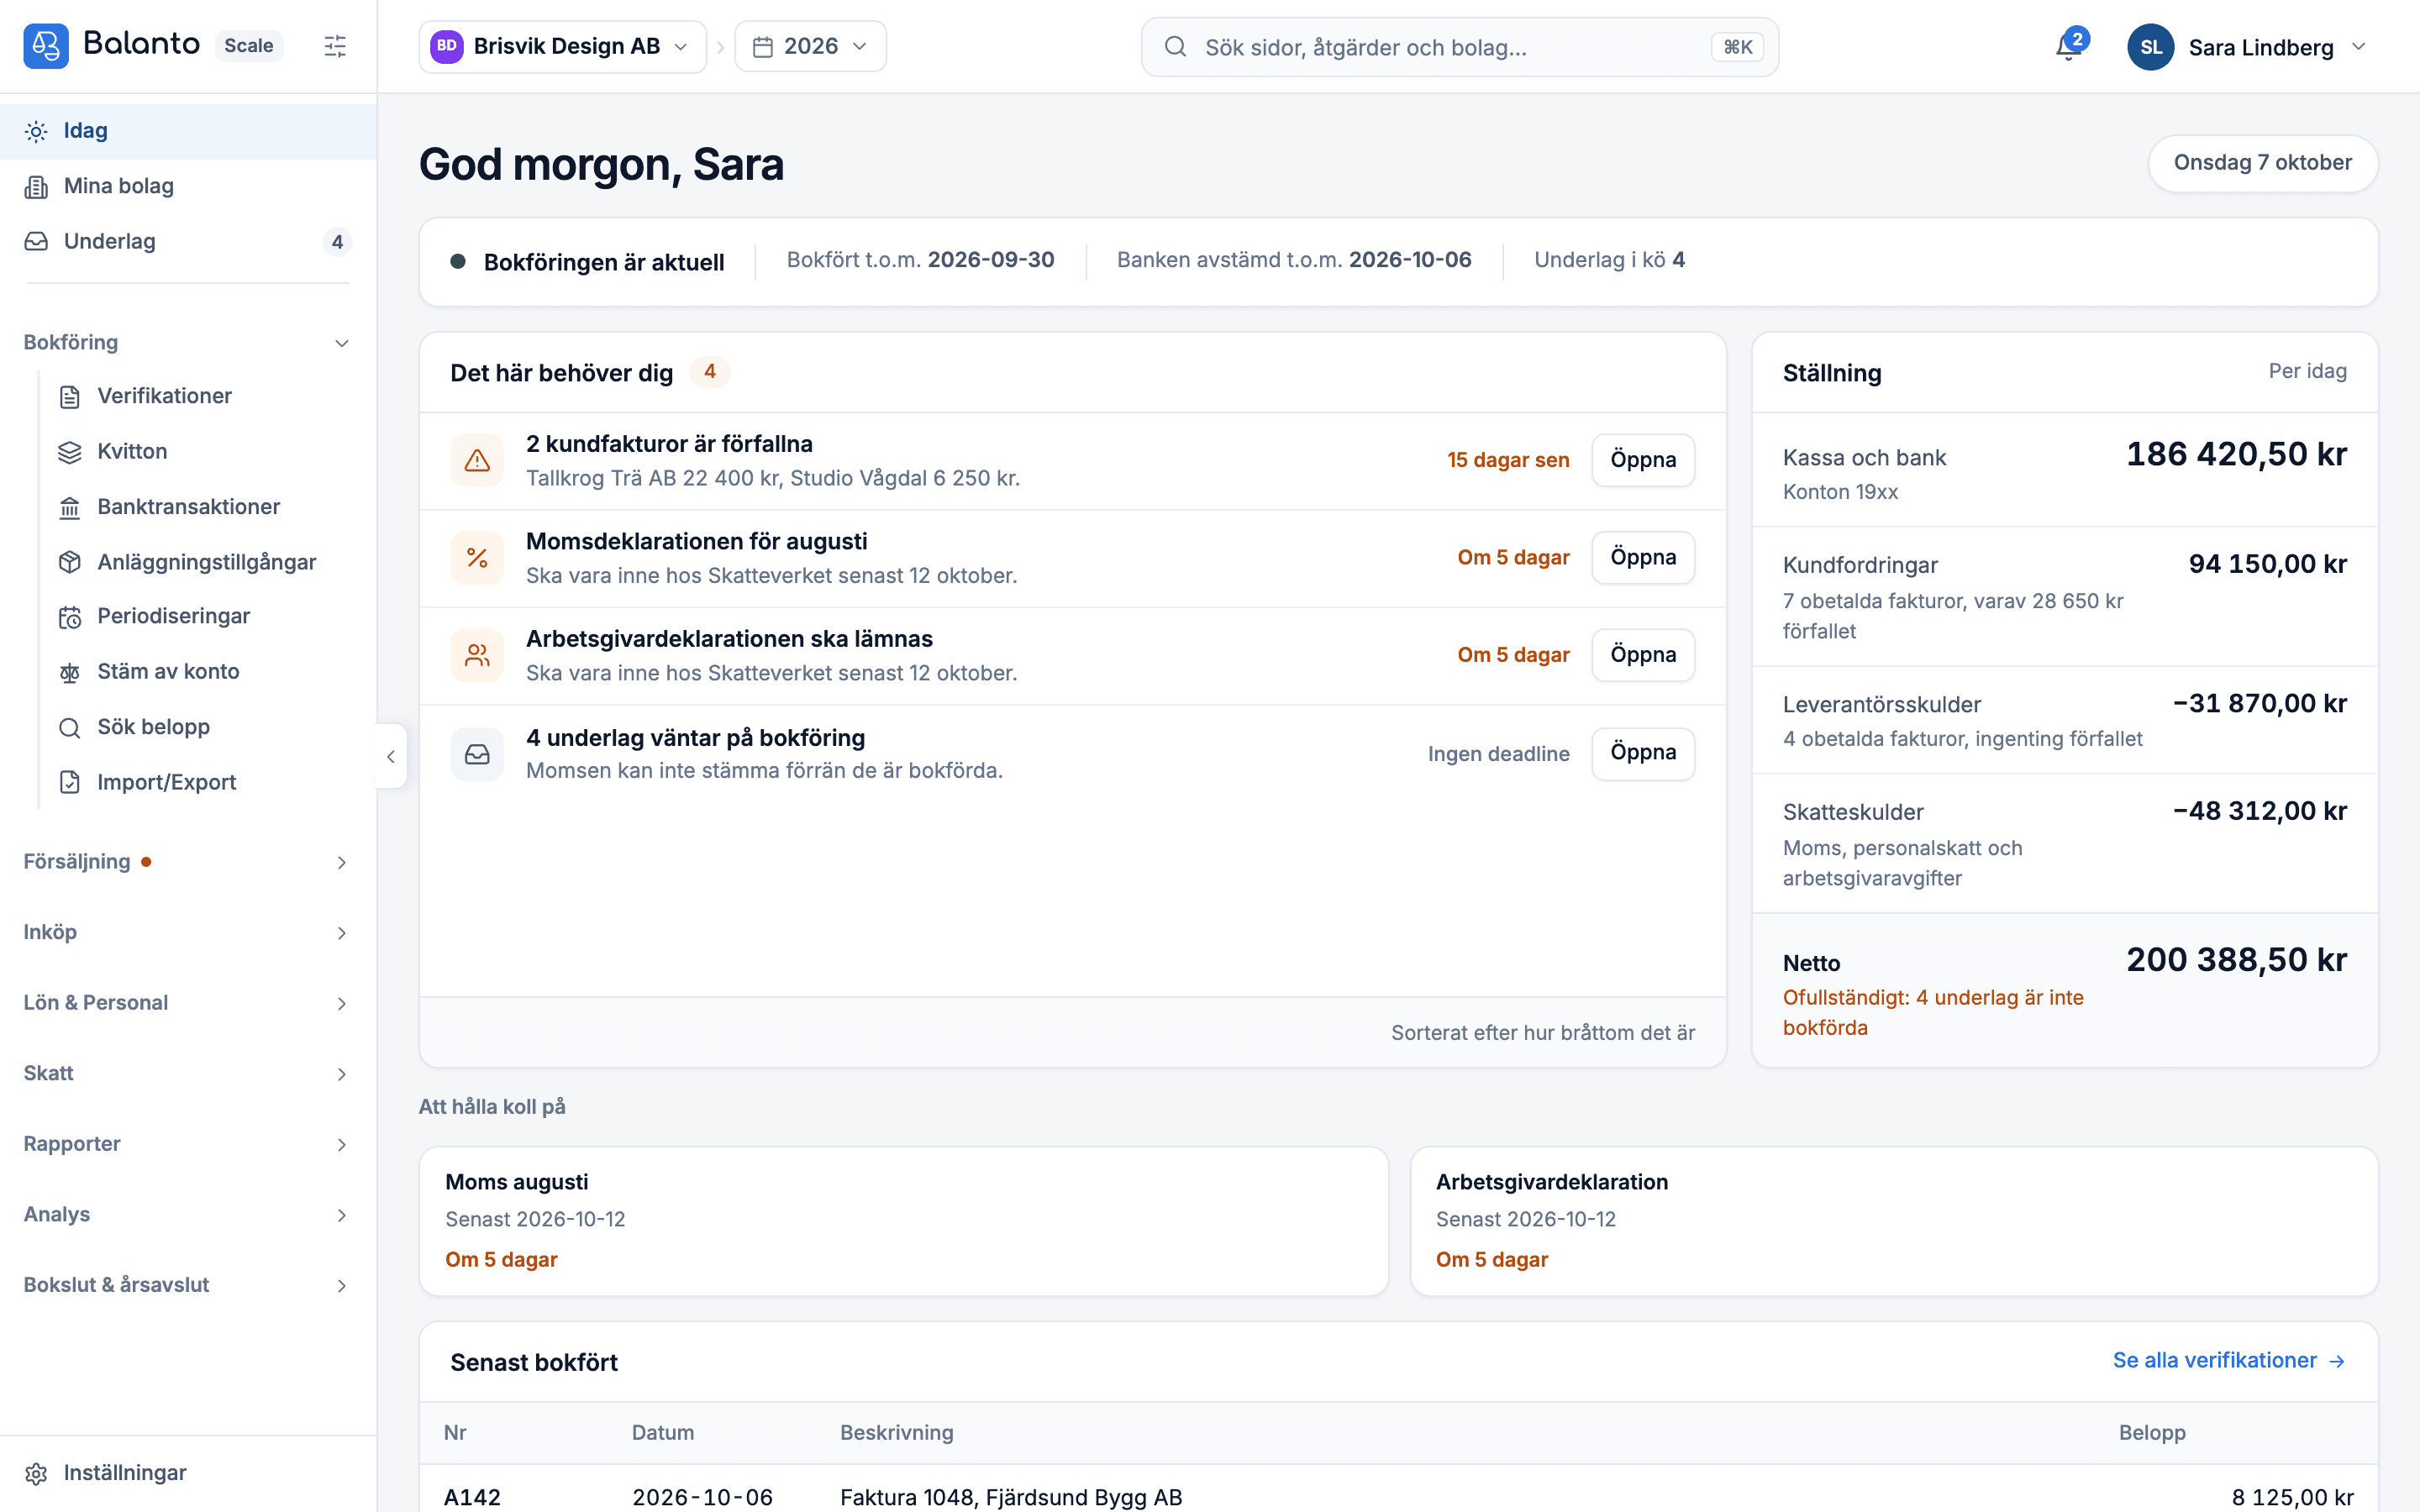The image size is (2420, 1512).
Task: Click the inbox icon for waiting underlag
Action: pyautogui.click(x=477, y=754)
